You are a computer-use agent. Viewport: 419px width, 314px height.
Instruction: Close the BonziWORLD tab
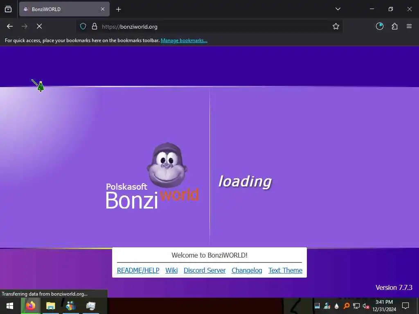(x=103, y=9)
